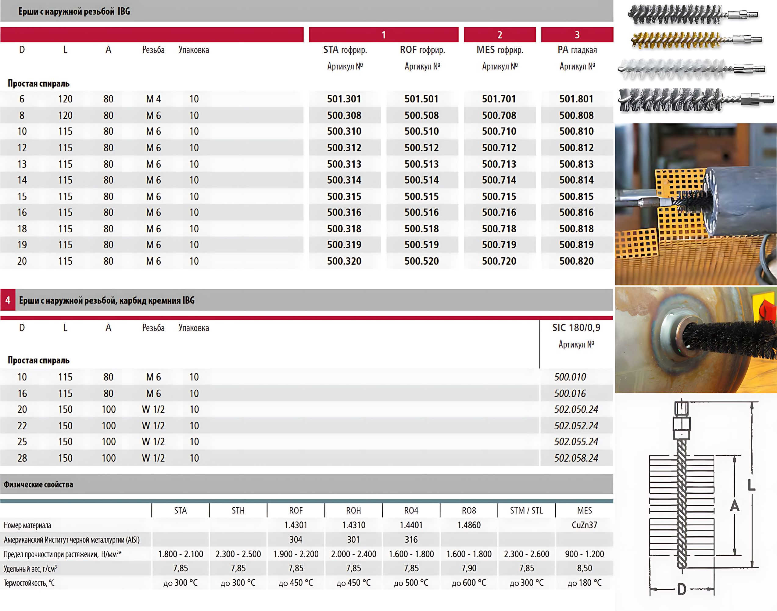Click SIC article 500.010
This screenshot has height=611, width=777.
(570, 377)
